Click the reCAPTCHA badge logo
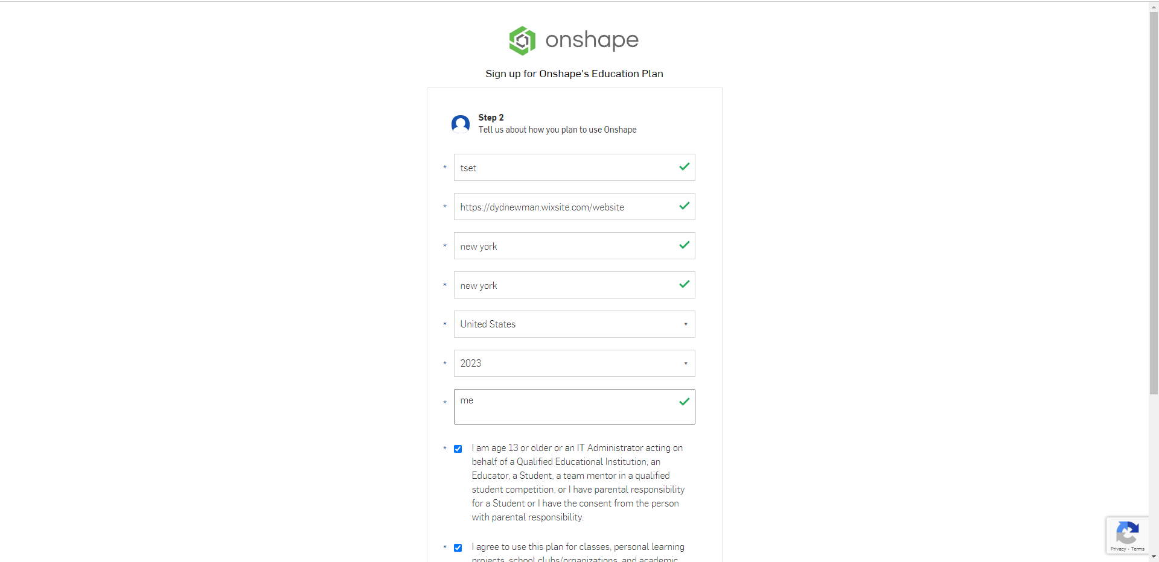The image size is (1159, 562). [1127, 532]
